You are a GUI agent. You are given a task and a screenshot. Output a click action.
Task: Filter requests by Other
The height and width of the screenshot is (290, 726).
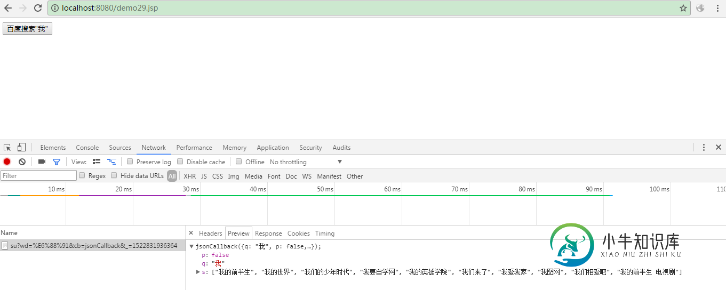(354, 176)
